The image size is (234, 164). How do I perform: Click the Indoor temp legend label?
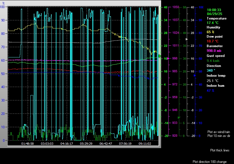tap(216, 76)
